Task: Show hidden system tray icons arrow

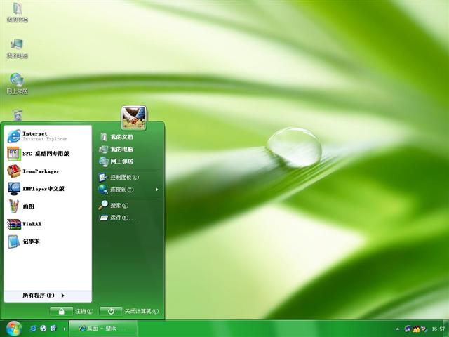Action: [x=398, y=329]
